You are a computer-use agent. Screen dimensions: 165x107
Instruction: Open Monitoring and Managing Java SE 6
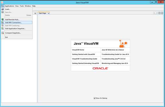[115, 63]
